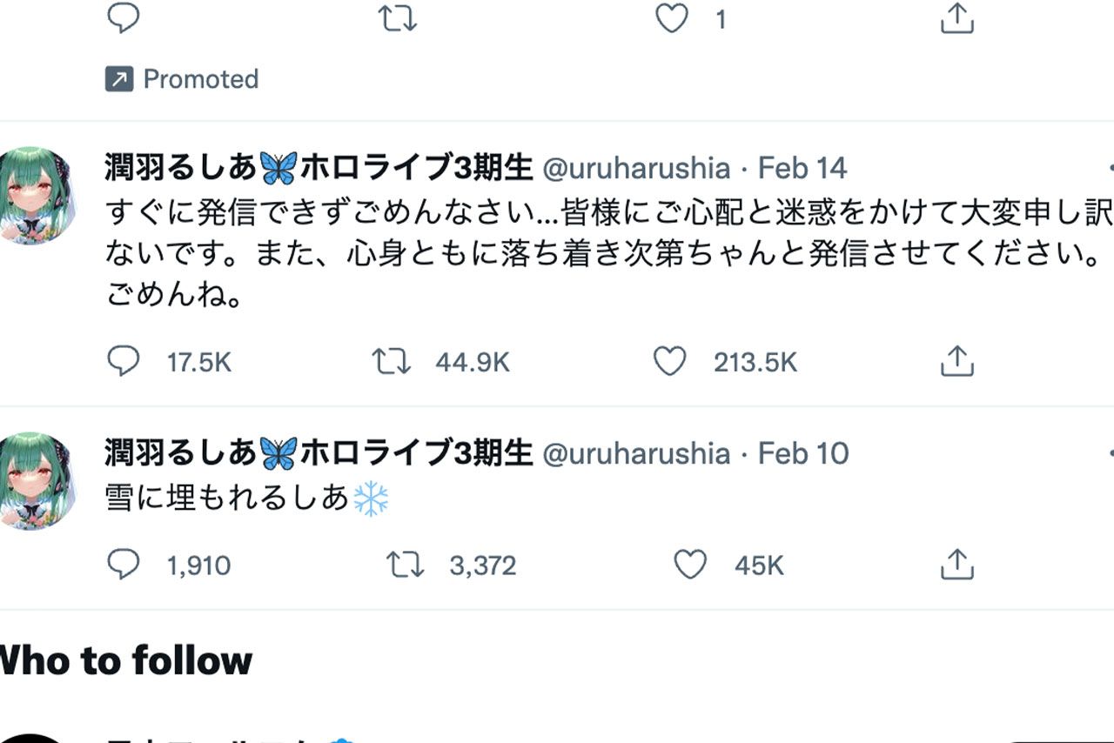1114x743 pixels.
Task: Toggle the heart on the promoted tweet
Action: (671, 17)
